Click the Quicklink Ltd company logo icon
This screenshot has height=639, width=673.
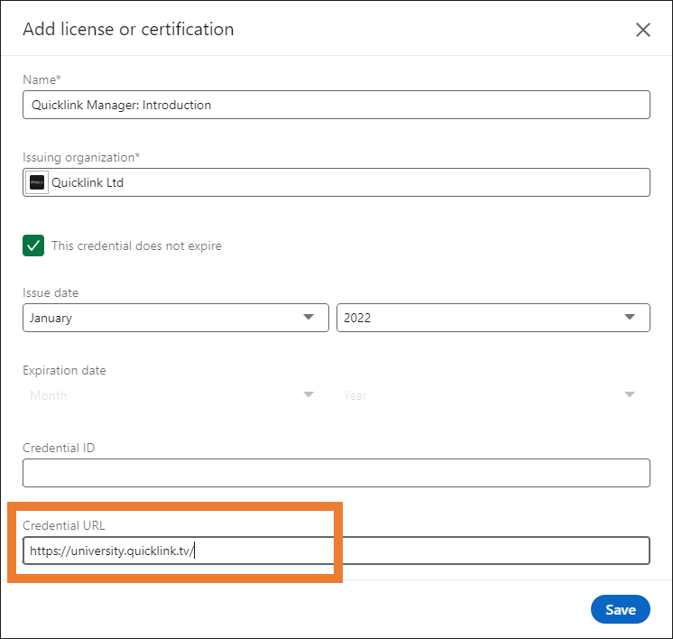click(x=37, y=182)
